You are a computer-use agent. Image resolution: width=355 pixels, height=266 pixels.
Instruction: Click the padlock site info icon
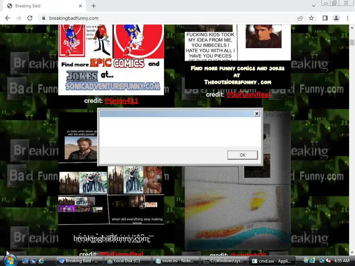click(44, 18)
